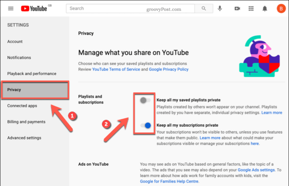This screenshot has width=289, height=186.
Task: Go to Notifications settings
Action: point(19,58)
